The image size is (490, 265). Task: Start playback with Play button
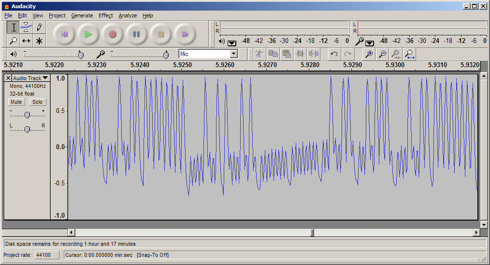click(88, 34)
